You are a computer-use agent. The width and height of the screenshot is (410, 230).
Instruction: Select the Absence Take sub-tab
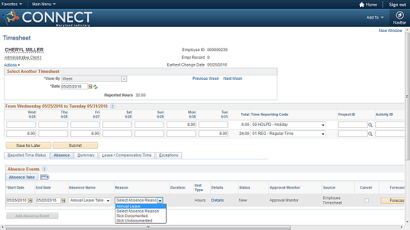[22, 178]
